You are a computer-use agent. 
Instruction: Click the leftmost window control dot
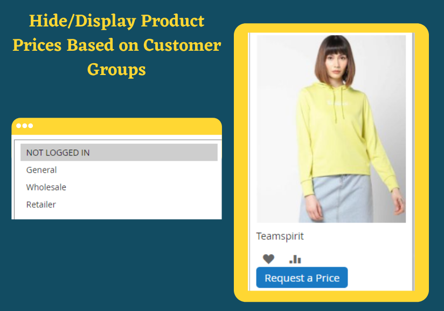click(20, 126)
